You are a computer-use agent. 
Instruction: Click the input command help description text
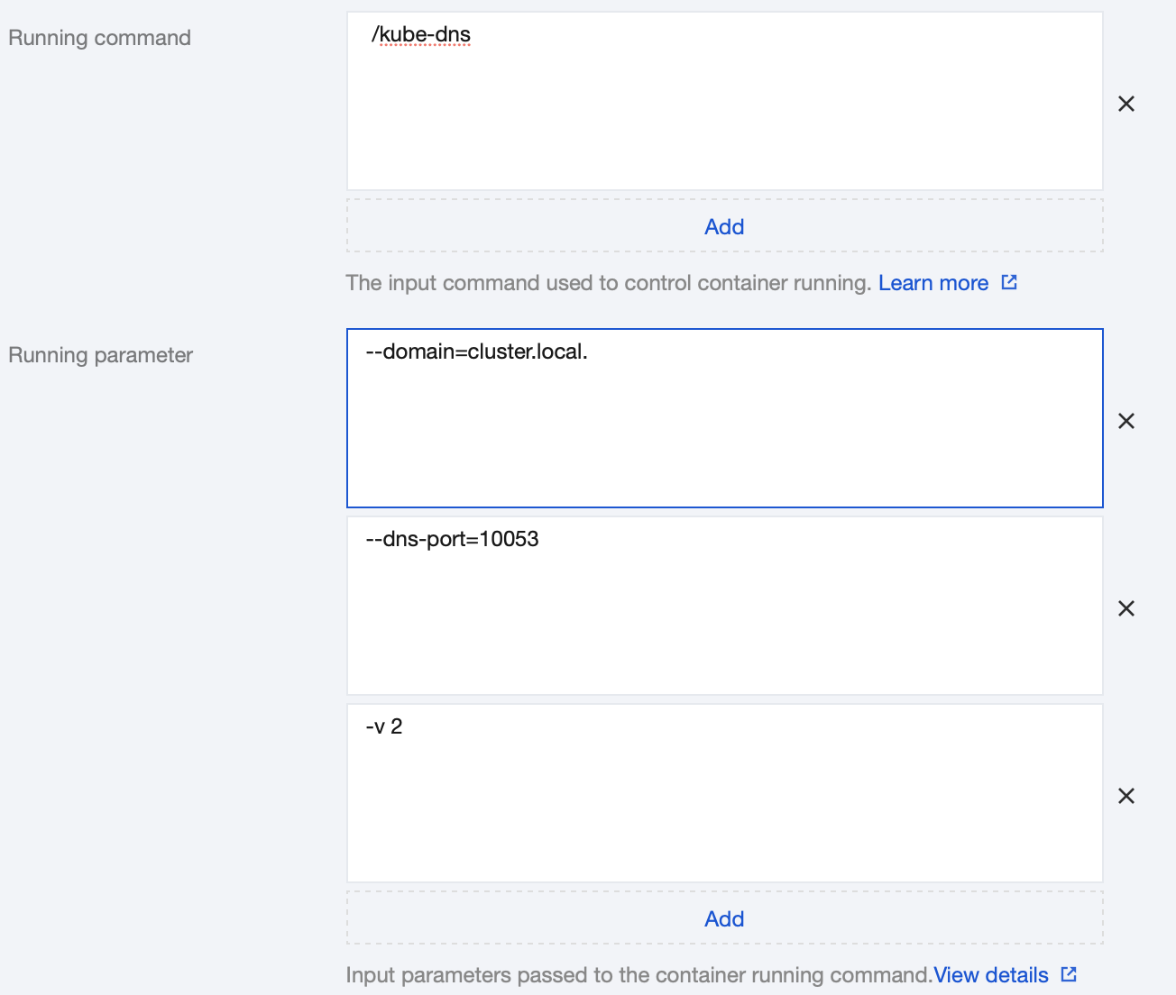[608, 283]
